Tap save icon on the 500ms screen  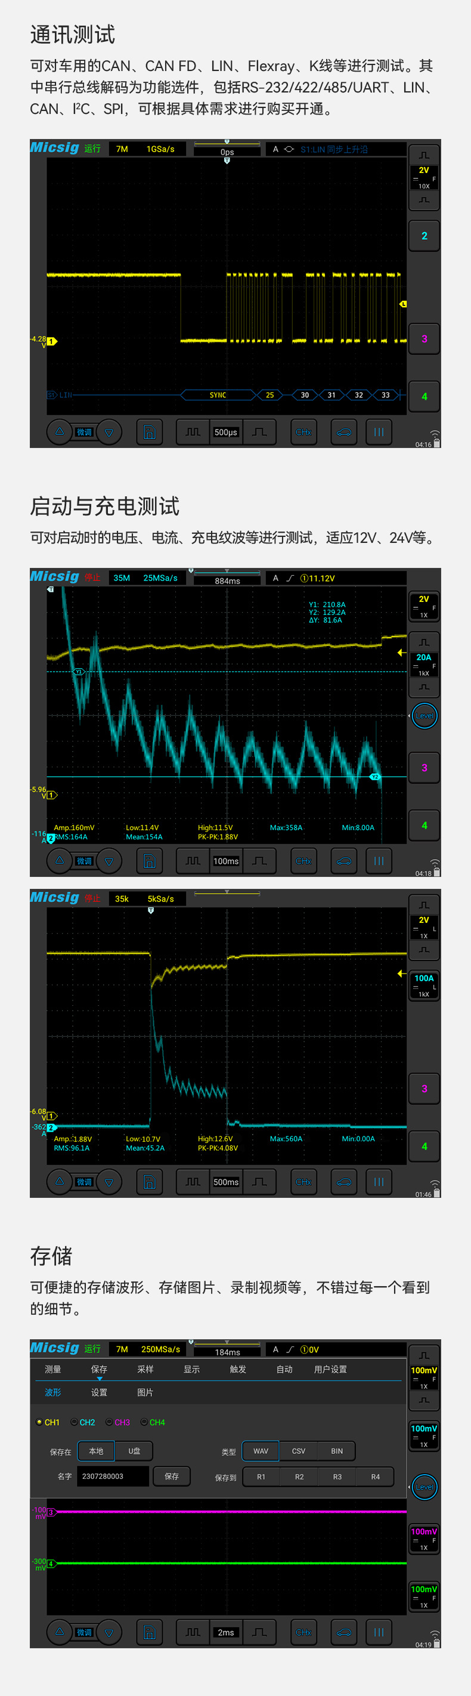pos(149,1182)
